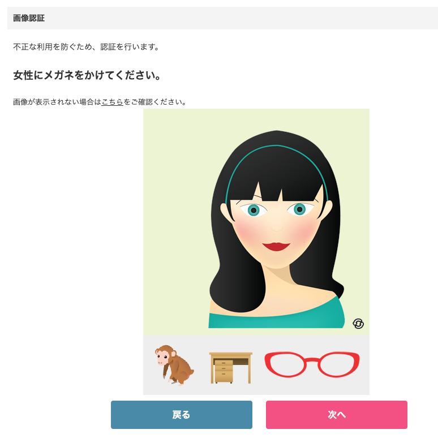Open the こちら help link
The width and height of the screenshot is (438, 438).
(112, 102)
